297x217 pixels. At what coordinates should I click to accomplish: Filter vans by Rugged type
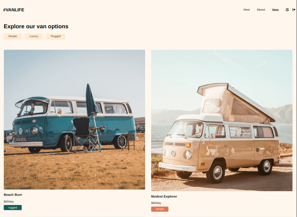(x=56, y=36)
